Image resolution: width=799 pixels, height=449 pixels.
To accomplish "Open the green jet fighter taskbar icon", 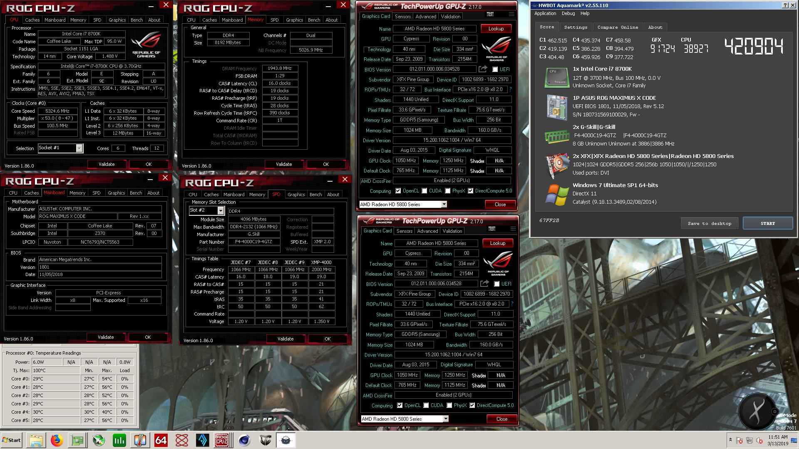I will 99,440.
